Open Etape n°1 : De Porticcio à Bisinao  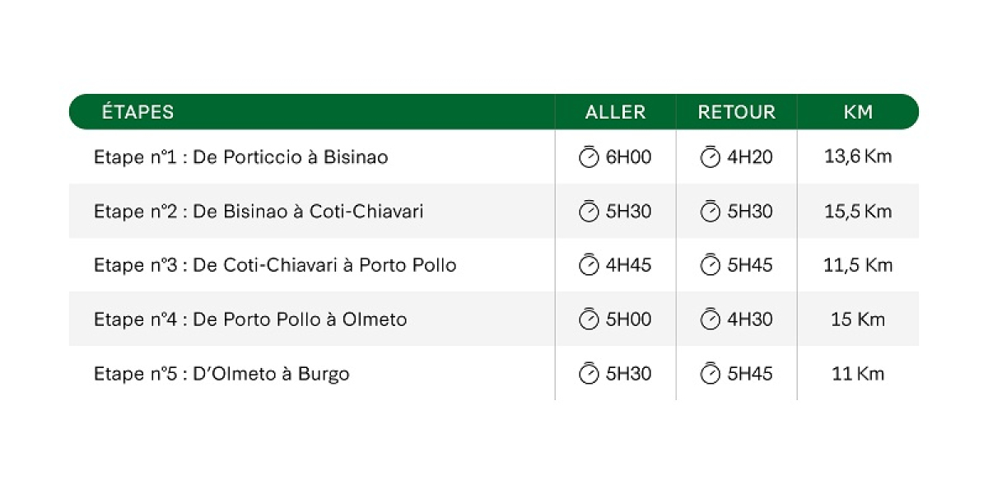tap(241, 156)
